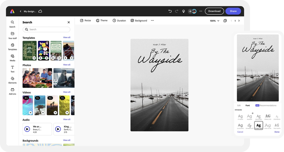Image resolution: width=284 pixels, height=152 pixels.
Task: Open Add ons in the sidebar
Action: click(x=12, y=92)
